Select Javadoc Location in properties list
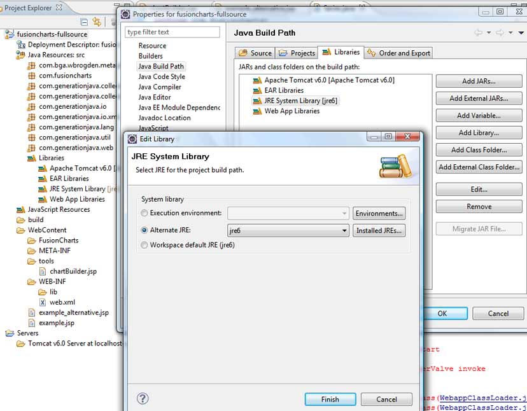Screen dimensions: 527x411 tap(164, 118)
